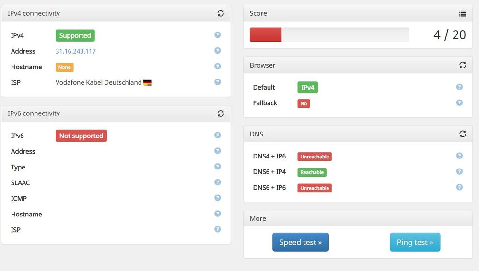The height and width of the screenshot is (271, 479).
Task: Show help for IPv4 Hostname row
Action: point(218,66)
